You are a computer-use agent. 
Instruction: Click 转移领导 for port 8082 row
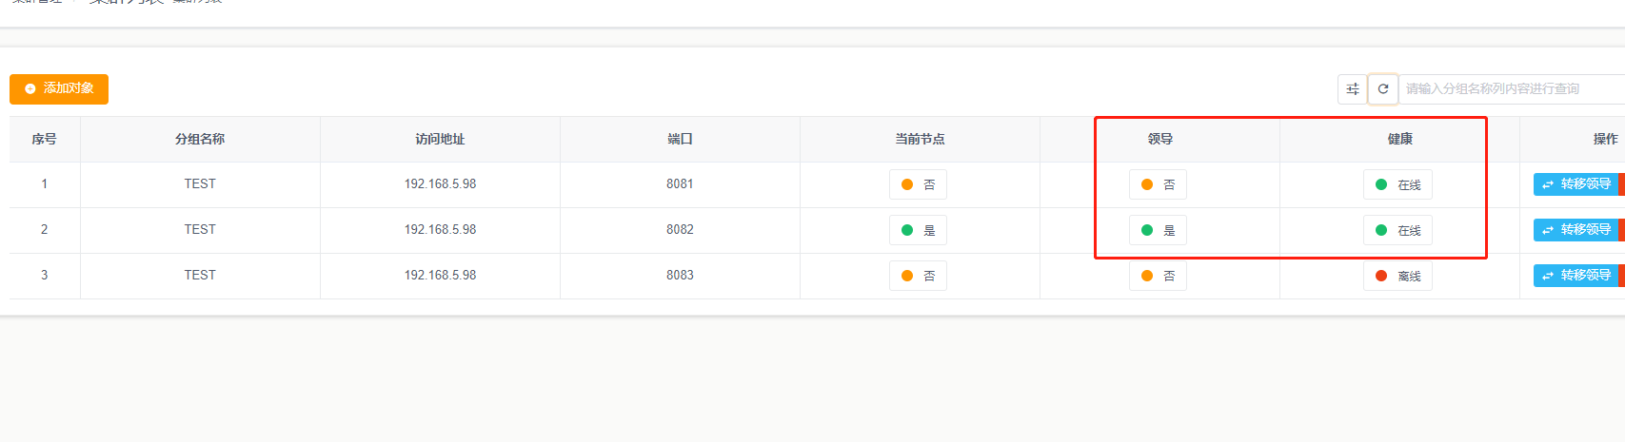1576,230
